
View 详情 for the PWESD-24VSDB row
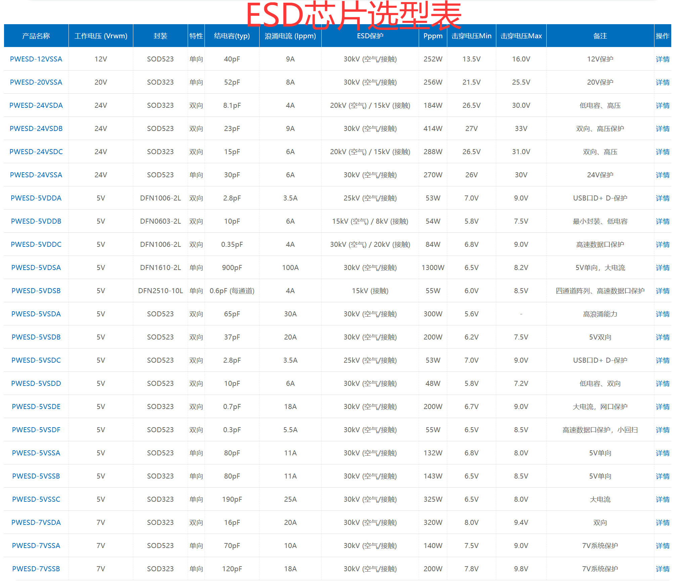(663, 129)
